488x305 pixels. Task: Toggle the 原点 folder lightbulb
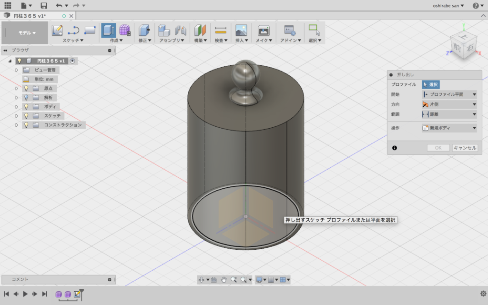click(x=27, y=88)
